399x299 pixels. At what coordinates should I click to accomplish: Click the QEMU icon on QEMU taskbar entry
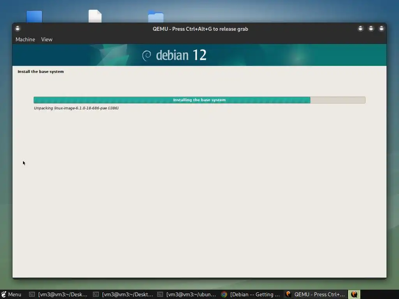click(288, 294)
